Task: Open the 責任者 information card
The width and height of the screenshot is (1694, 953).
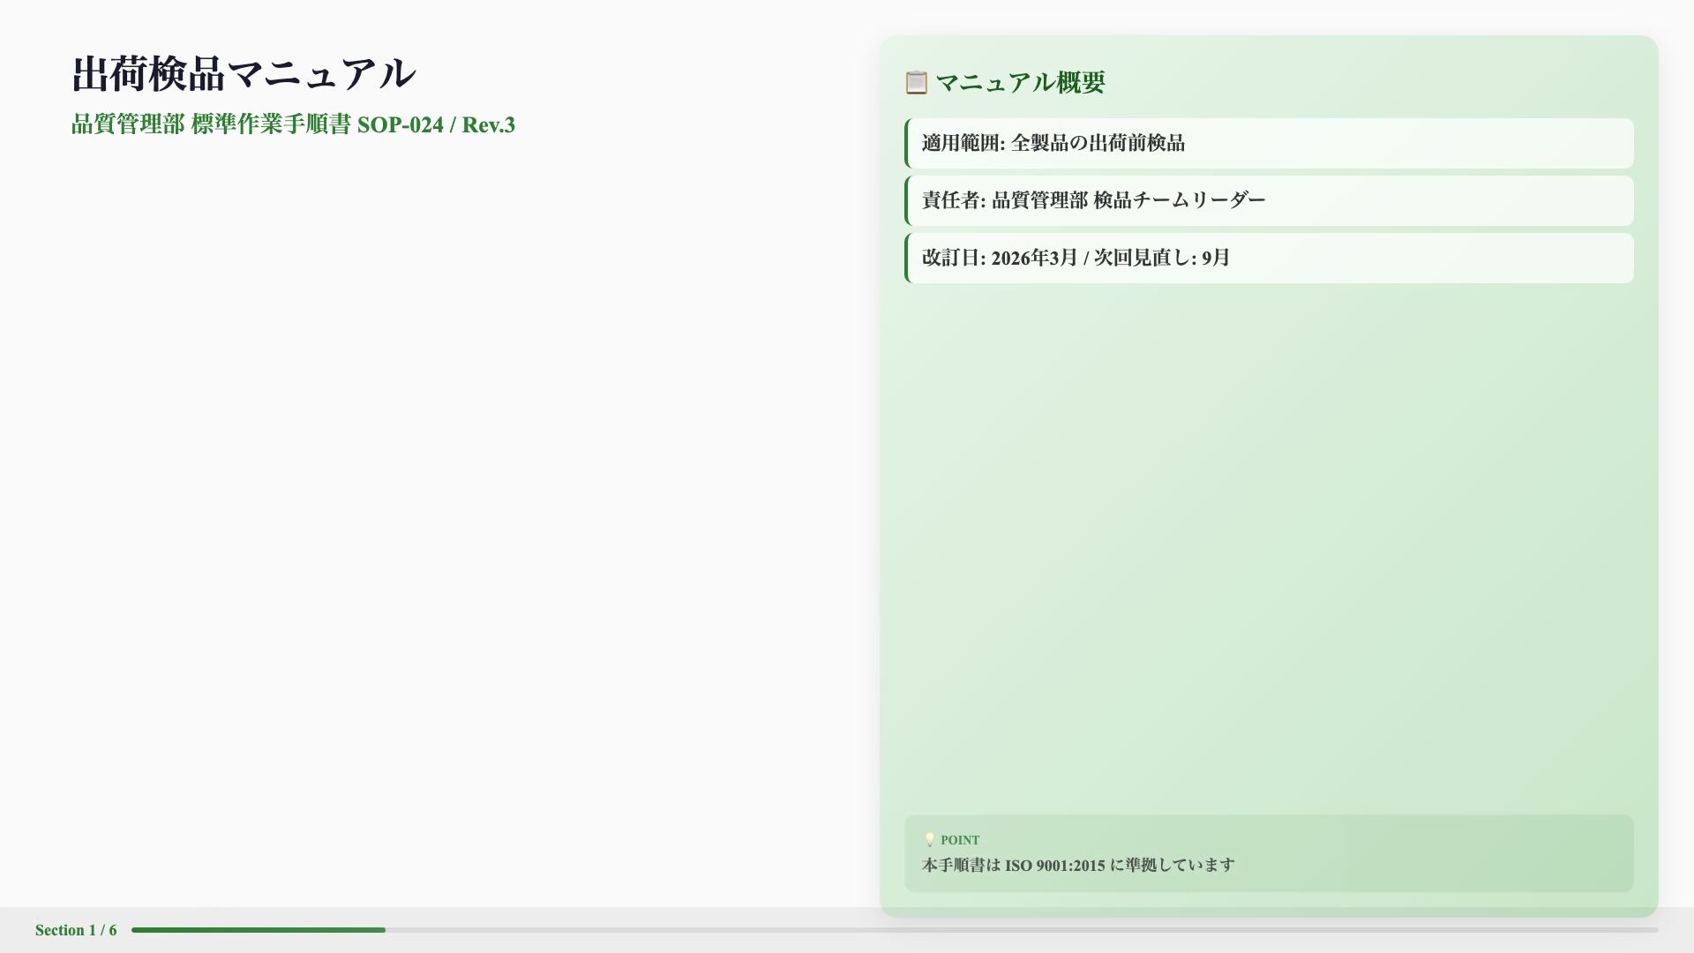Action: pyautogui.click(x=1268, y=200)
